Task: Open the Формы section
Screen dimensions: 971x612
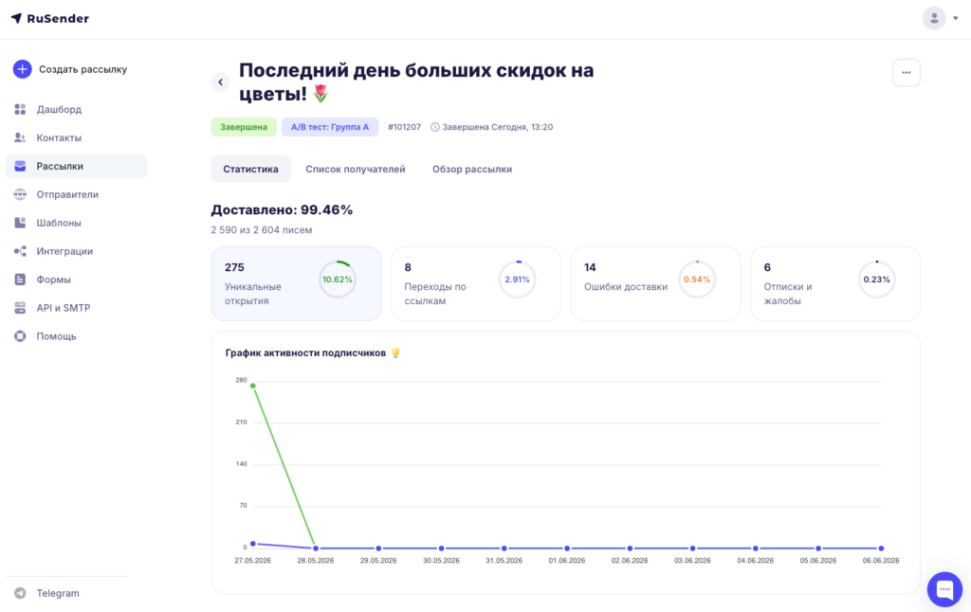Action: [53, 279]
